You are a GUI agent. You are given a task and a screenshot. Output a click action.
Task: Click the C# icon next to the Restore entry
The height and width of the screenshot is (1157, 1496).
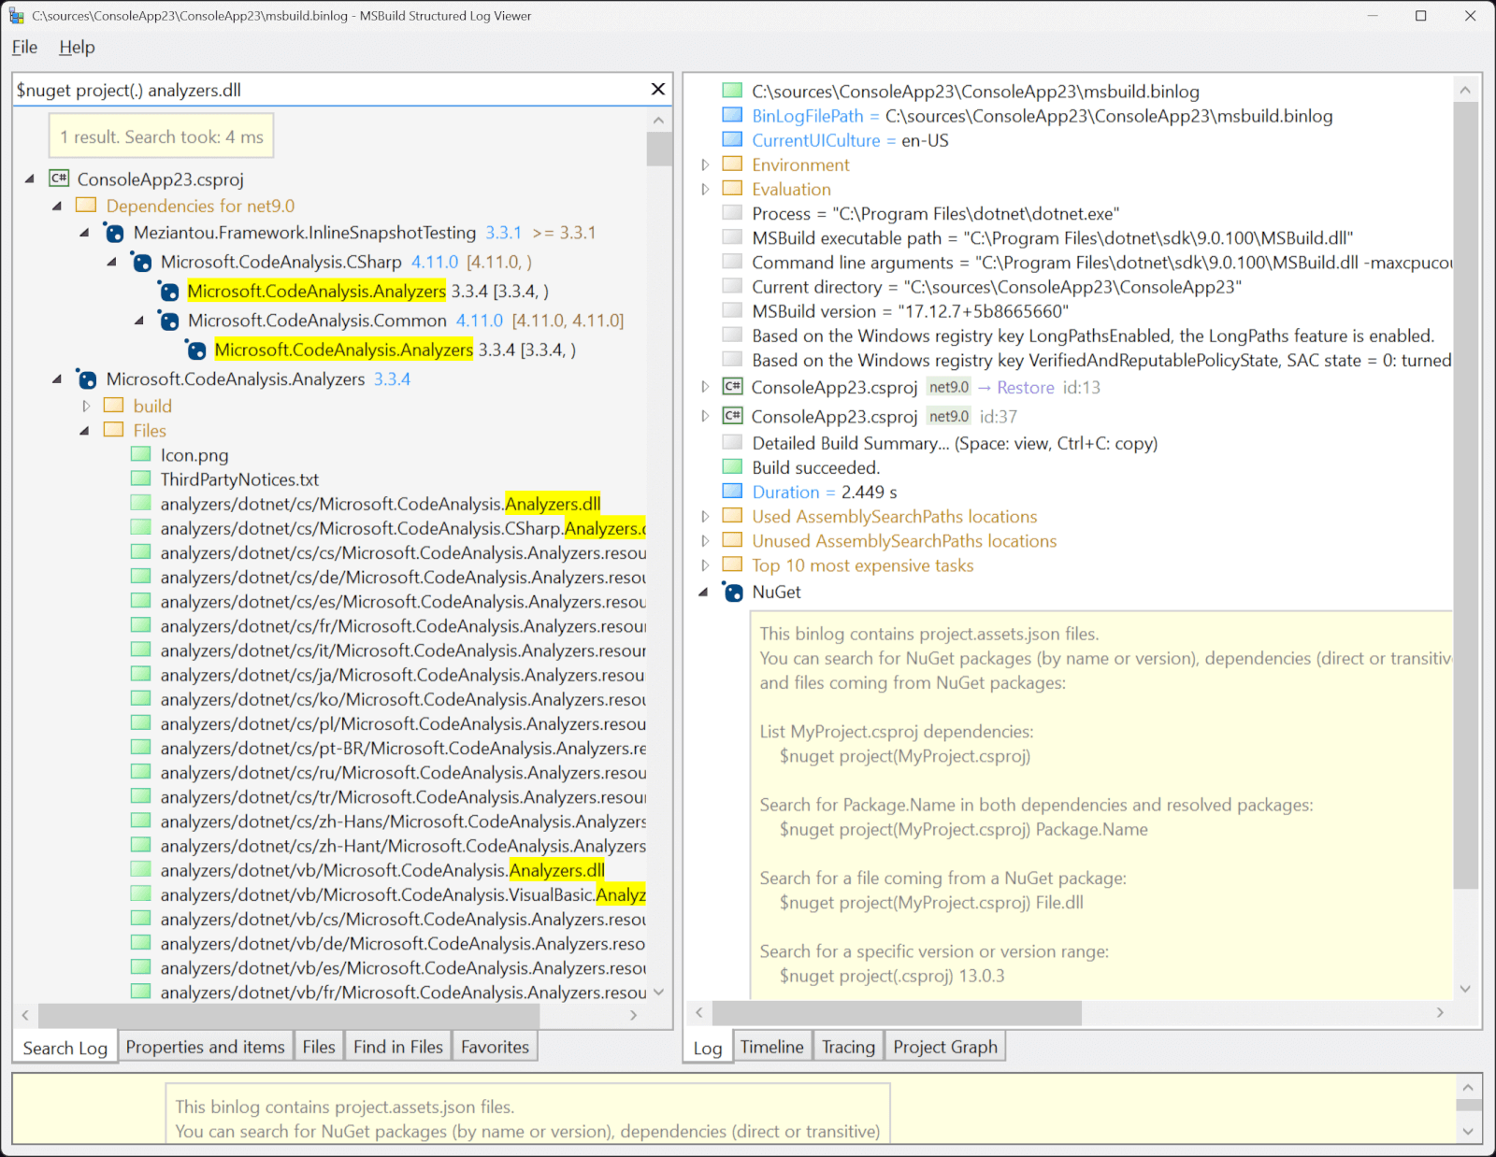tap(732, 387)
